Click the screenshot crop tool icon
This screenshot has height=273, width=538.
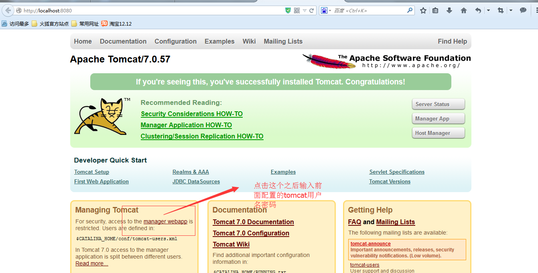click(x=500, y=10)
